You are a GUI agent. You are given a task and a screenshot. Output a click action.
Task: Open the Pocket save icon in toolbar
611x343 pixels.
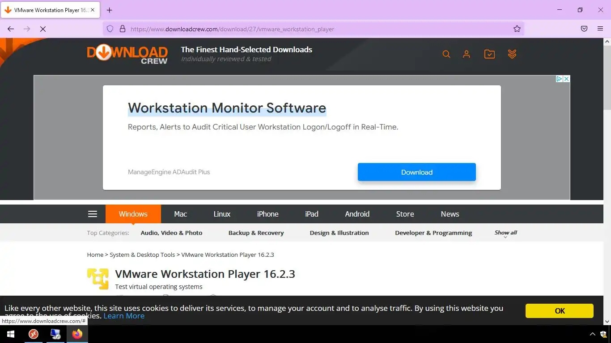(x=584, y=29)
